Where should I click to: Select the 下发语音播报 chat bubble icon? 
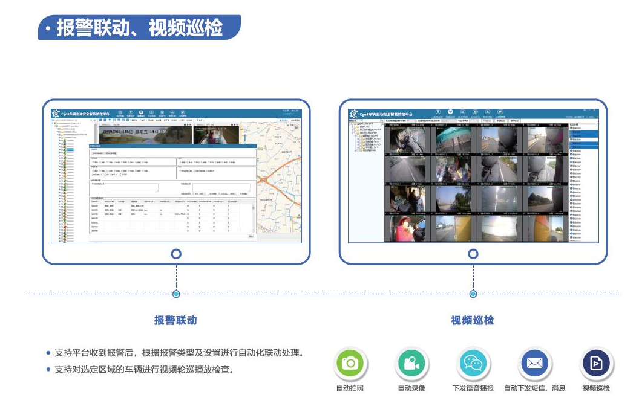coord(473,363)
